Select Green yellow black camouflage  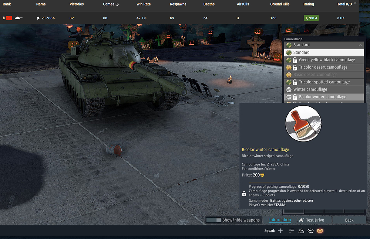(324, 60)
